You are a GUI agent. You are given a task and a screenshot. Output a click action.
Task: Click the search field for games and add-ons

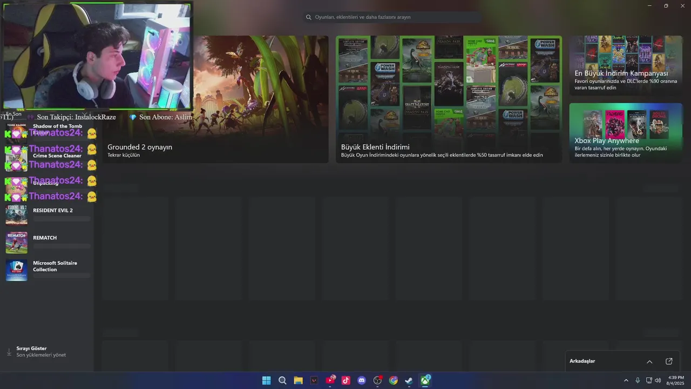coord(392,17)
